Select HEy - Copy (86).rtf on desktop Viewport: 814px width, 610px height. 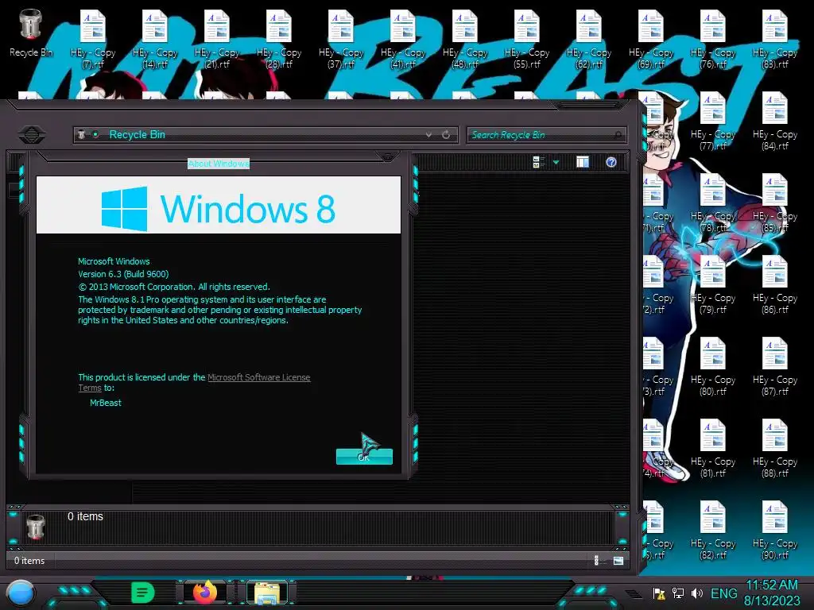click(775, 285)
